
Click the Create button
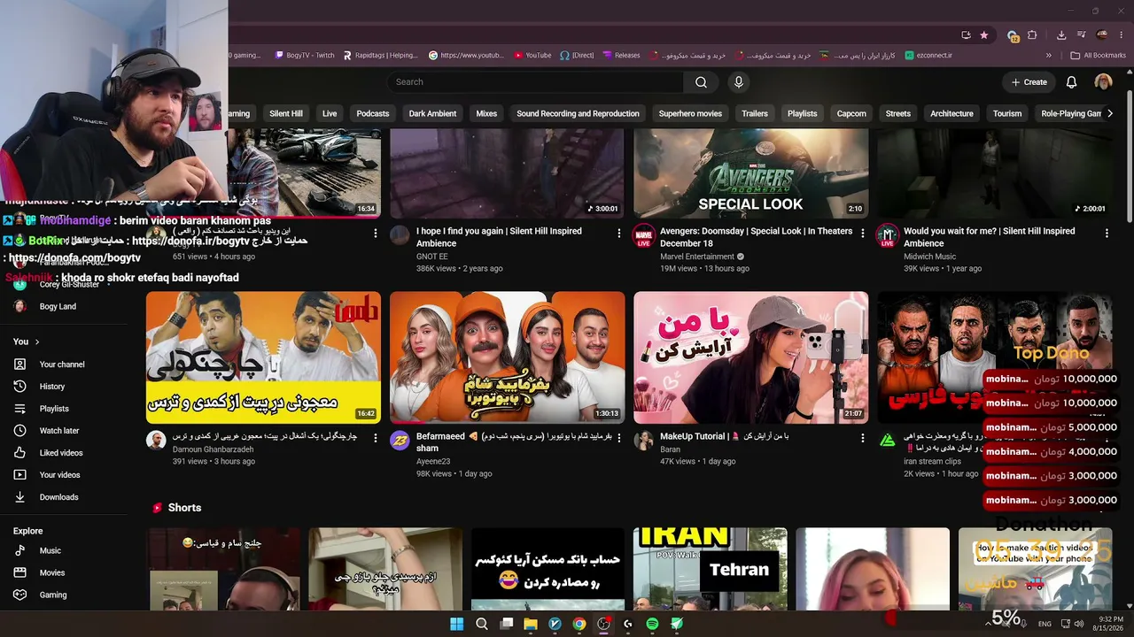click(1029, 82)
